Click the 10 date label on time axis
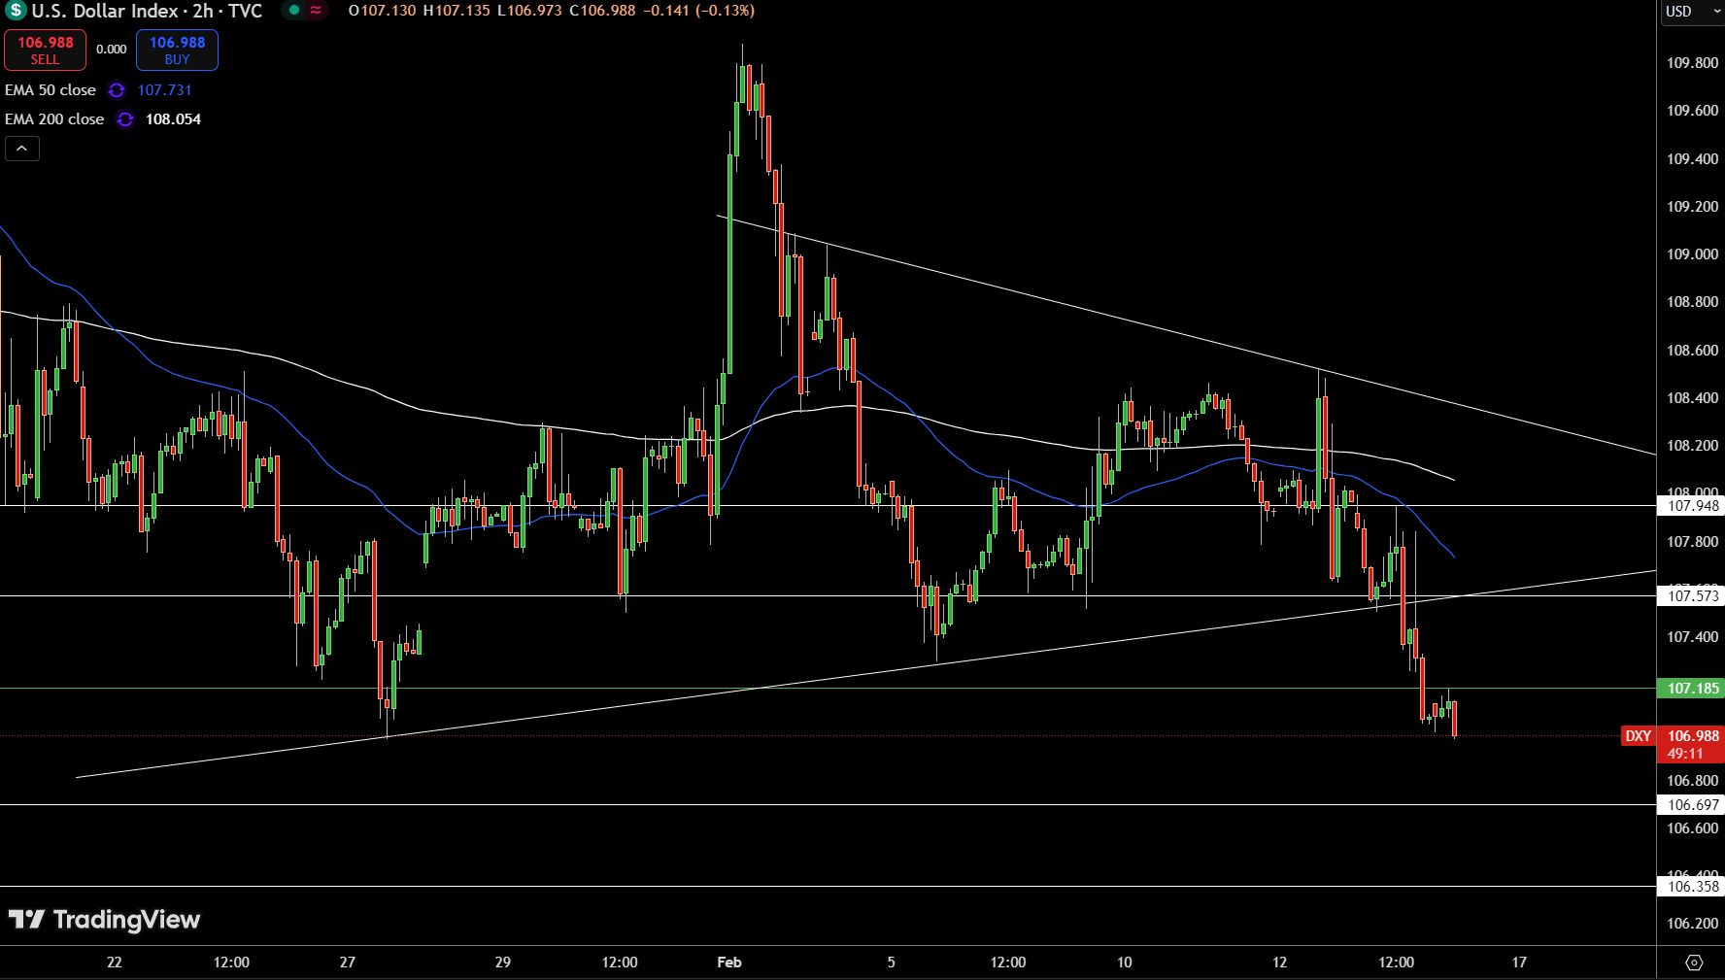This screenshot has width=1725, height=980. point(1125,963)
